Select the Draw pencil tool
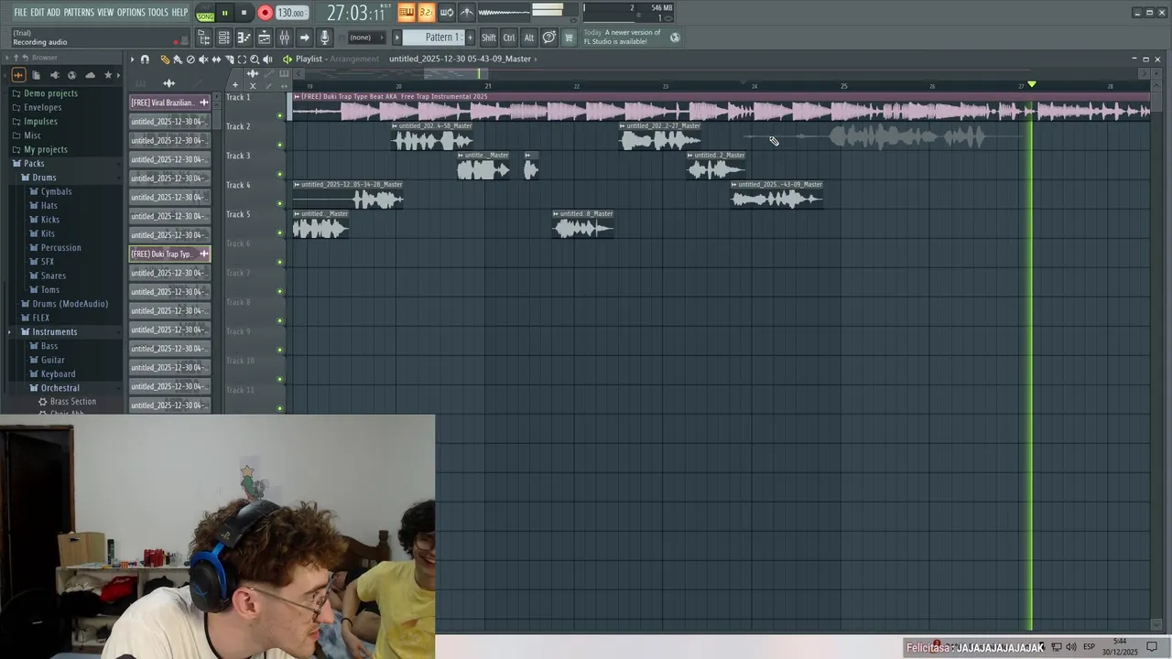The image size is (1172, 659). 165,59
